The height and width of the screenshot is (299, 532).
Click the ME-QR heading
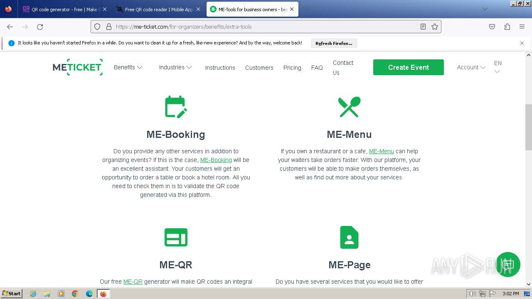tap(176, 265)
